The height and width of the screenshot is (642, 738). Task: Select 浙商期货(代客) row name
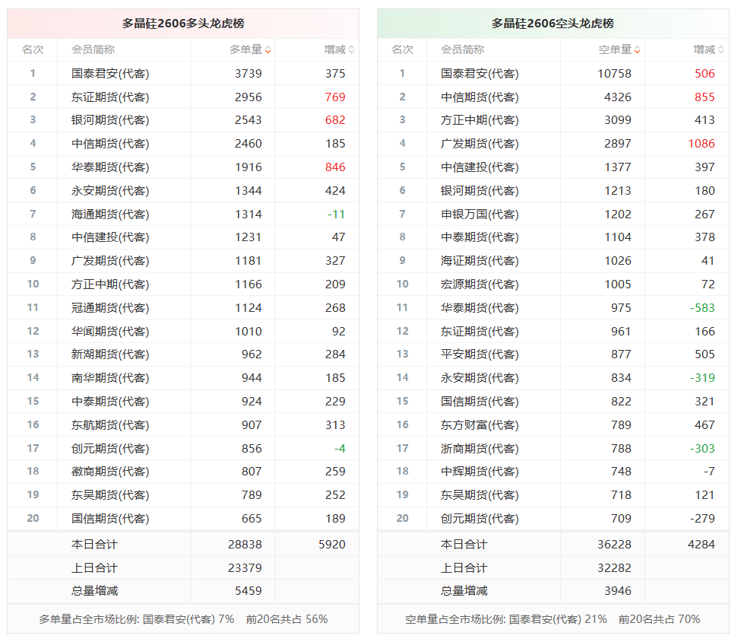480,448
